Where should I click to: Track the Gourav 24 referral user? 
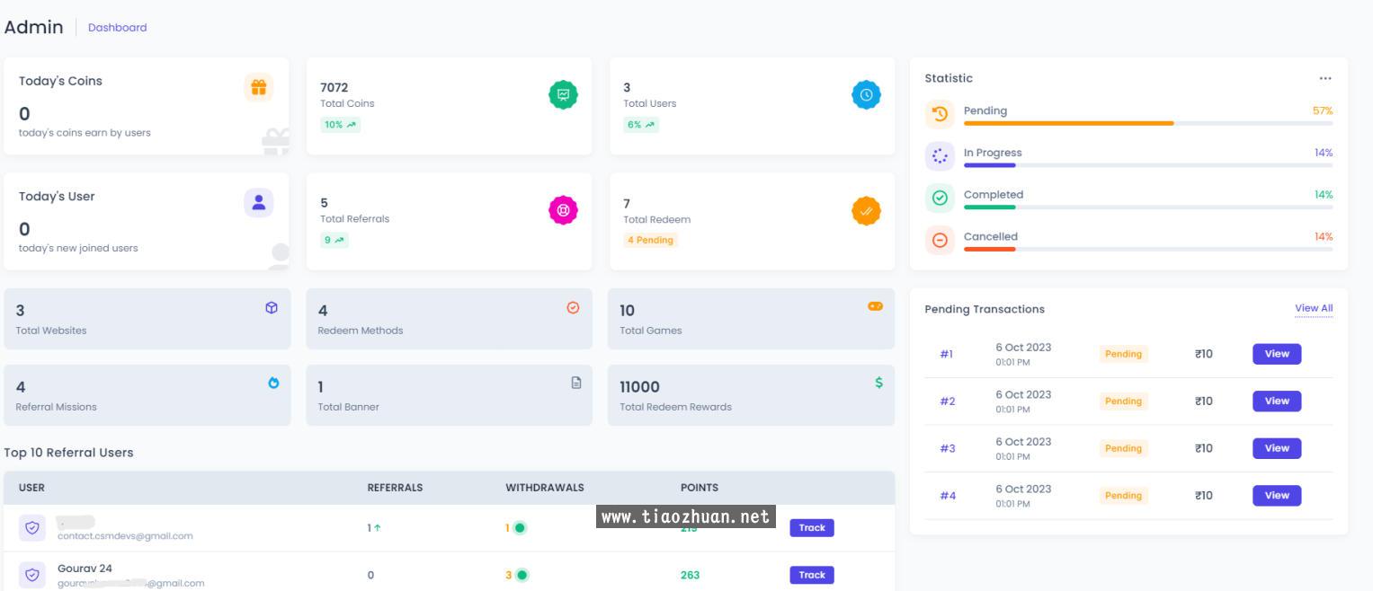(811, 575)
